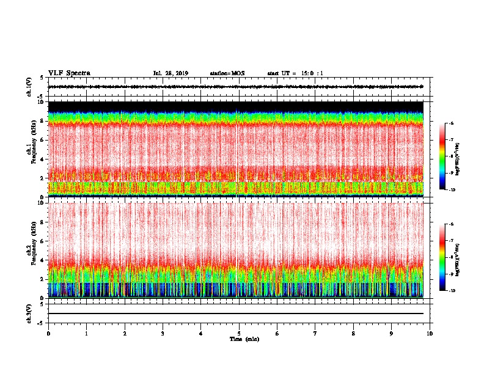Click the "ch.3(V)" axis label
This screenshot has width=484, height=374.
[29, 313]
